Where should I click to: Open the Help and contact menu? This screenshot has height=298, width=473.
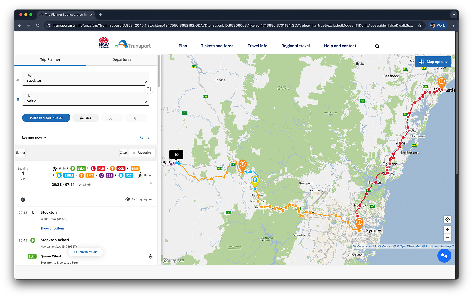340,46
